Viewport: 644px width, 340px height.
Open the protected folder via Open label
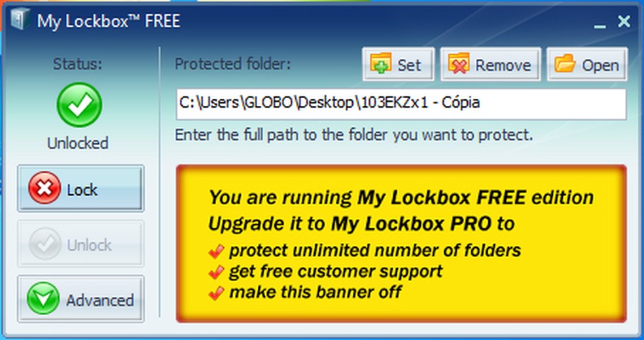point(600,65)
